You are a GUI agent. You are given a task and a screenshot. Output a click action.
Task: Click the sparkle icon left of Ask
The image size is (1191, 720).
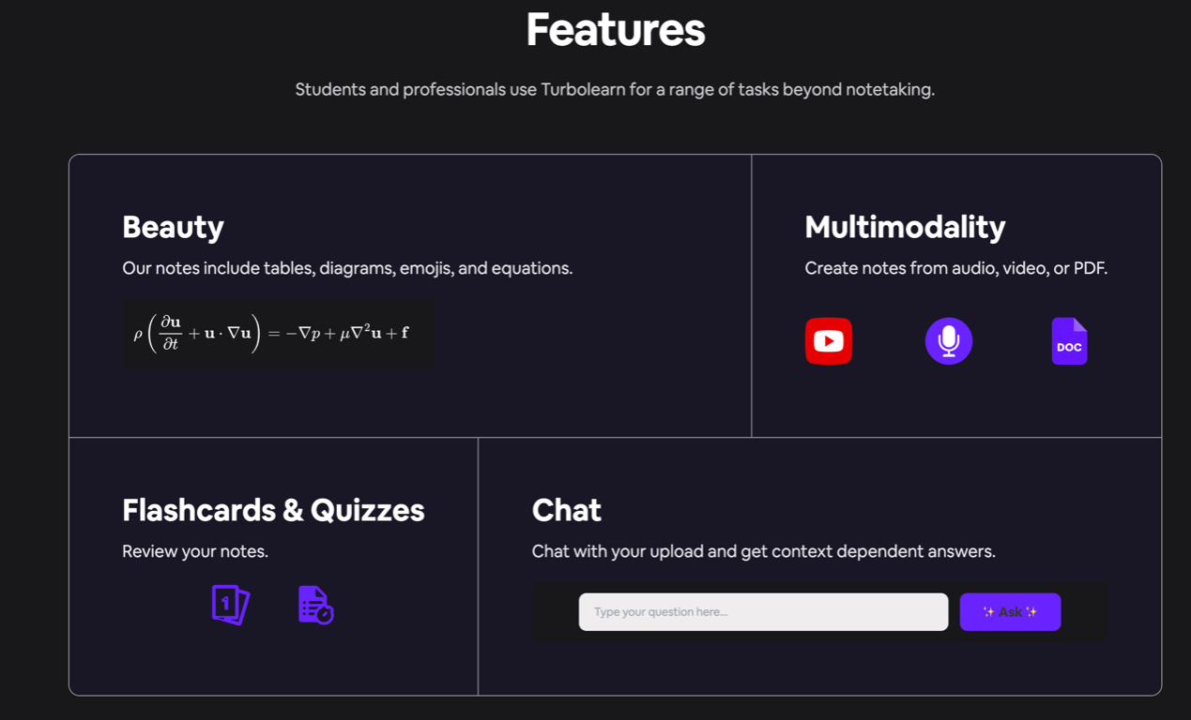[988, 612]
